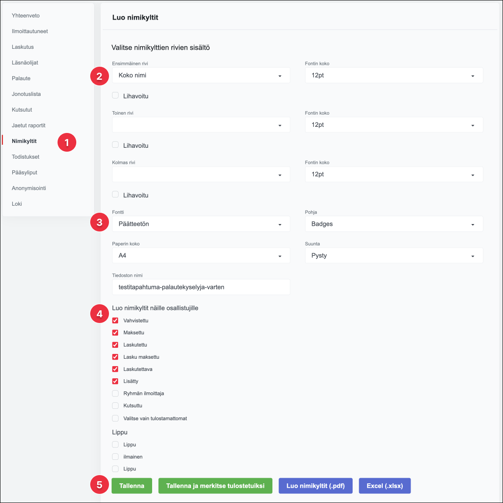The height and width of the screenshot is (503, 503).
Task: Click the Tiedoston nimi input field
Action: [201, 287]
